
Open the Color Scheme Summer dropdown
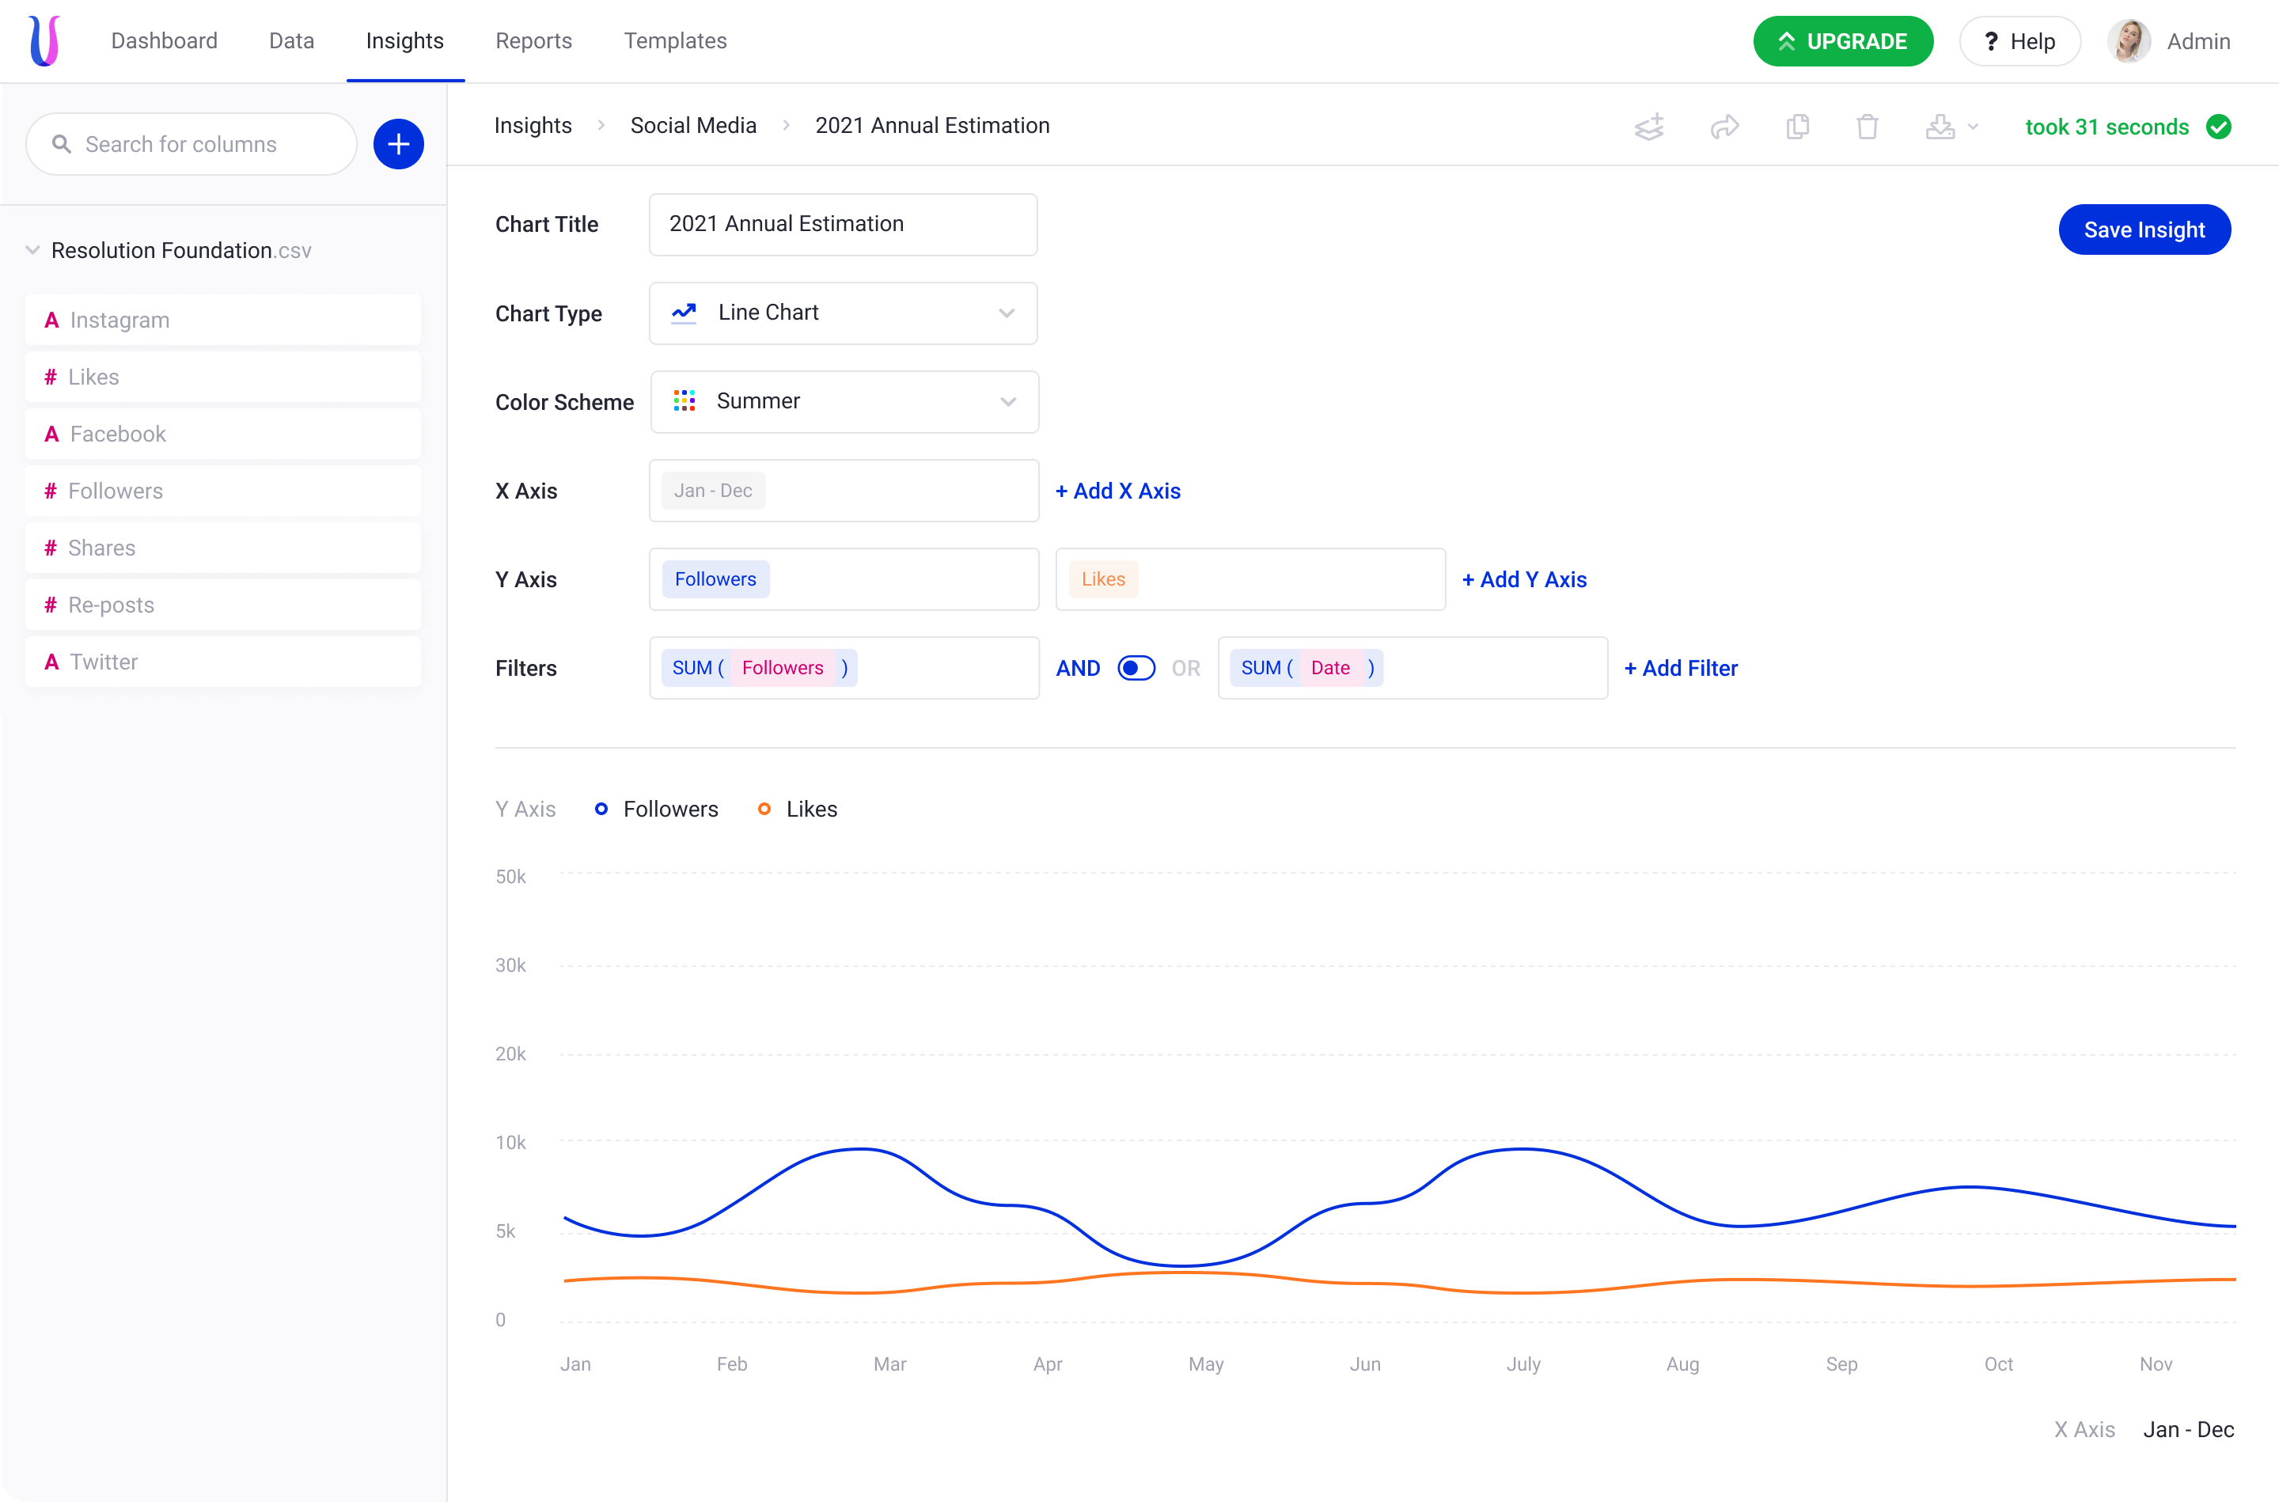(x=844, y=401)
